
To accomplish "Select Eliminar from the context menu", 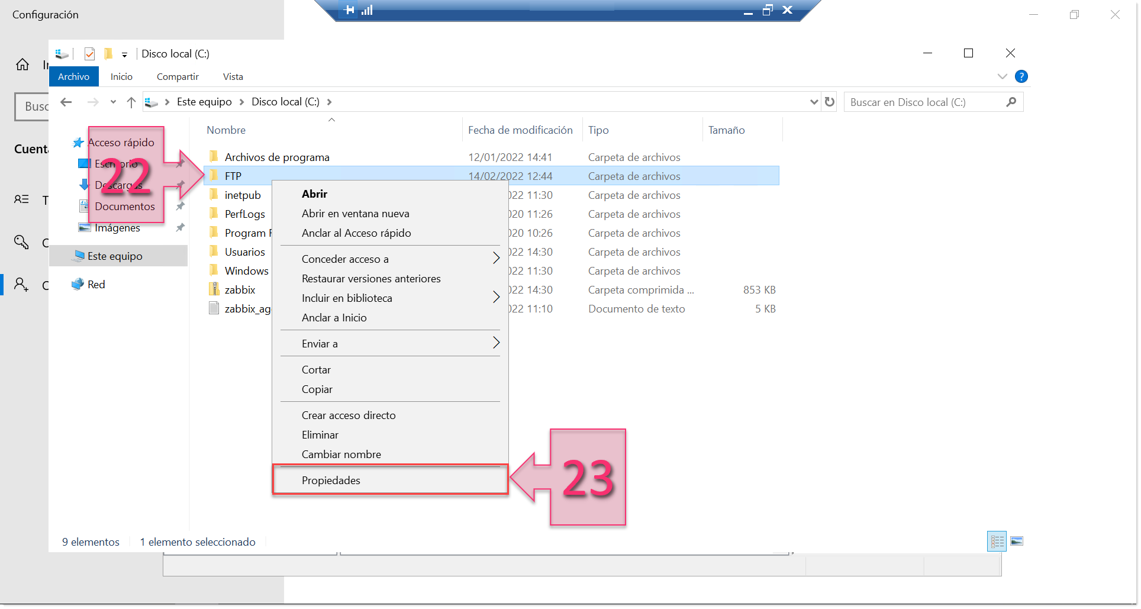I will (320, 434).
